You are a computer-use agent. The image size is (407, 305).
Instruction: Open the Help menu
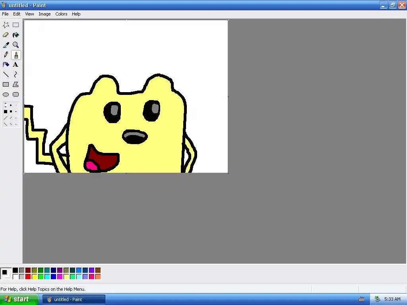click(x=76, y=14)
